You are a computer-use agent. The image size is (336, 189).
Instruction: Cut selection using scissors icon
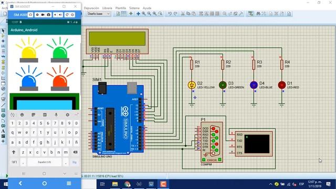tap(183, 14)
